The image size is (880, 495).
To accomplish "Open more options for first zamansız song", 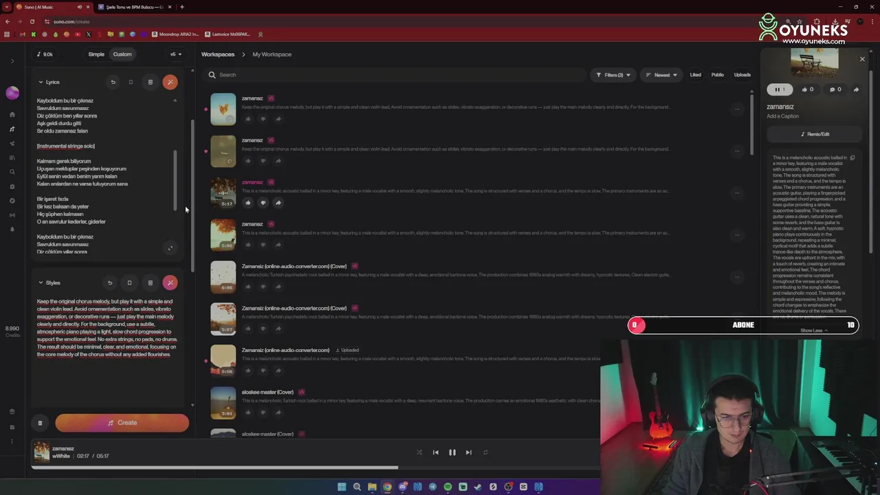I will 737,109.
